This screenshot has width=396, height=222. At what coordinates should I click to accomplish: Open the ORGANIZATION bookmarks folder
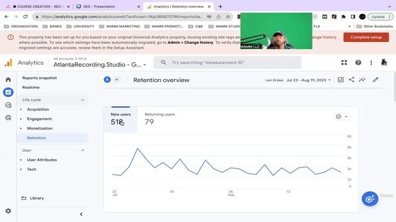tap(21, 26)
